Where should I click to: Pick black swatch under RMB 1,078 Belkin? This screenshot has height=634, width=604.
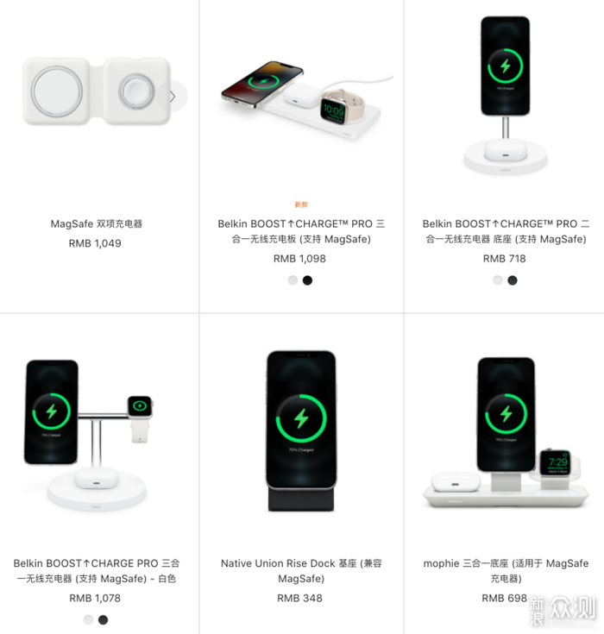pos(104,619)
